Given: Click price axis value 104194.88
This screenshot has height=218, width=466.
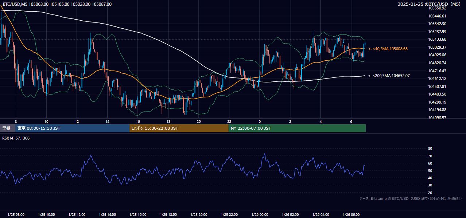Looking at the screenshot, I should 437,110.
